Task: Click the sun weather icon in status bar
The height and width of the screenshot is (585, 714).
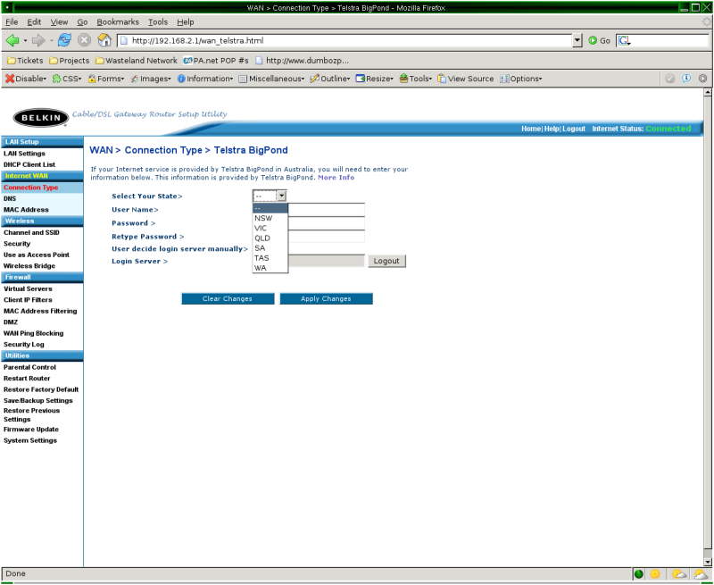Action: (655, 574)
